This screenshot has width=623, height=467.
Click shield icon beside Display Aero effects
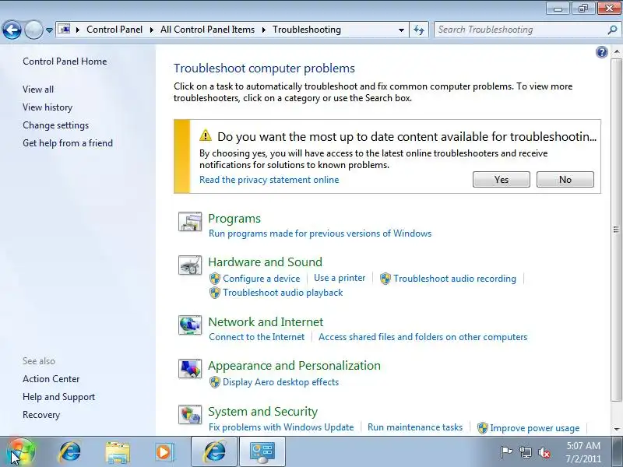click(x=215, y=382)
